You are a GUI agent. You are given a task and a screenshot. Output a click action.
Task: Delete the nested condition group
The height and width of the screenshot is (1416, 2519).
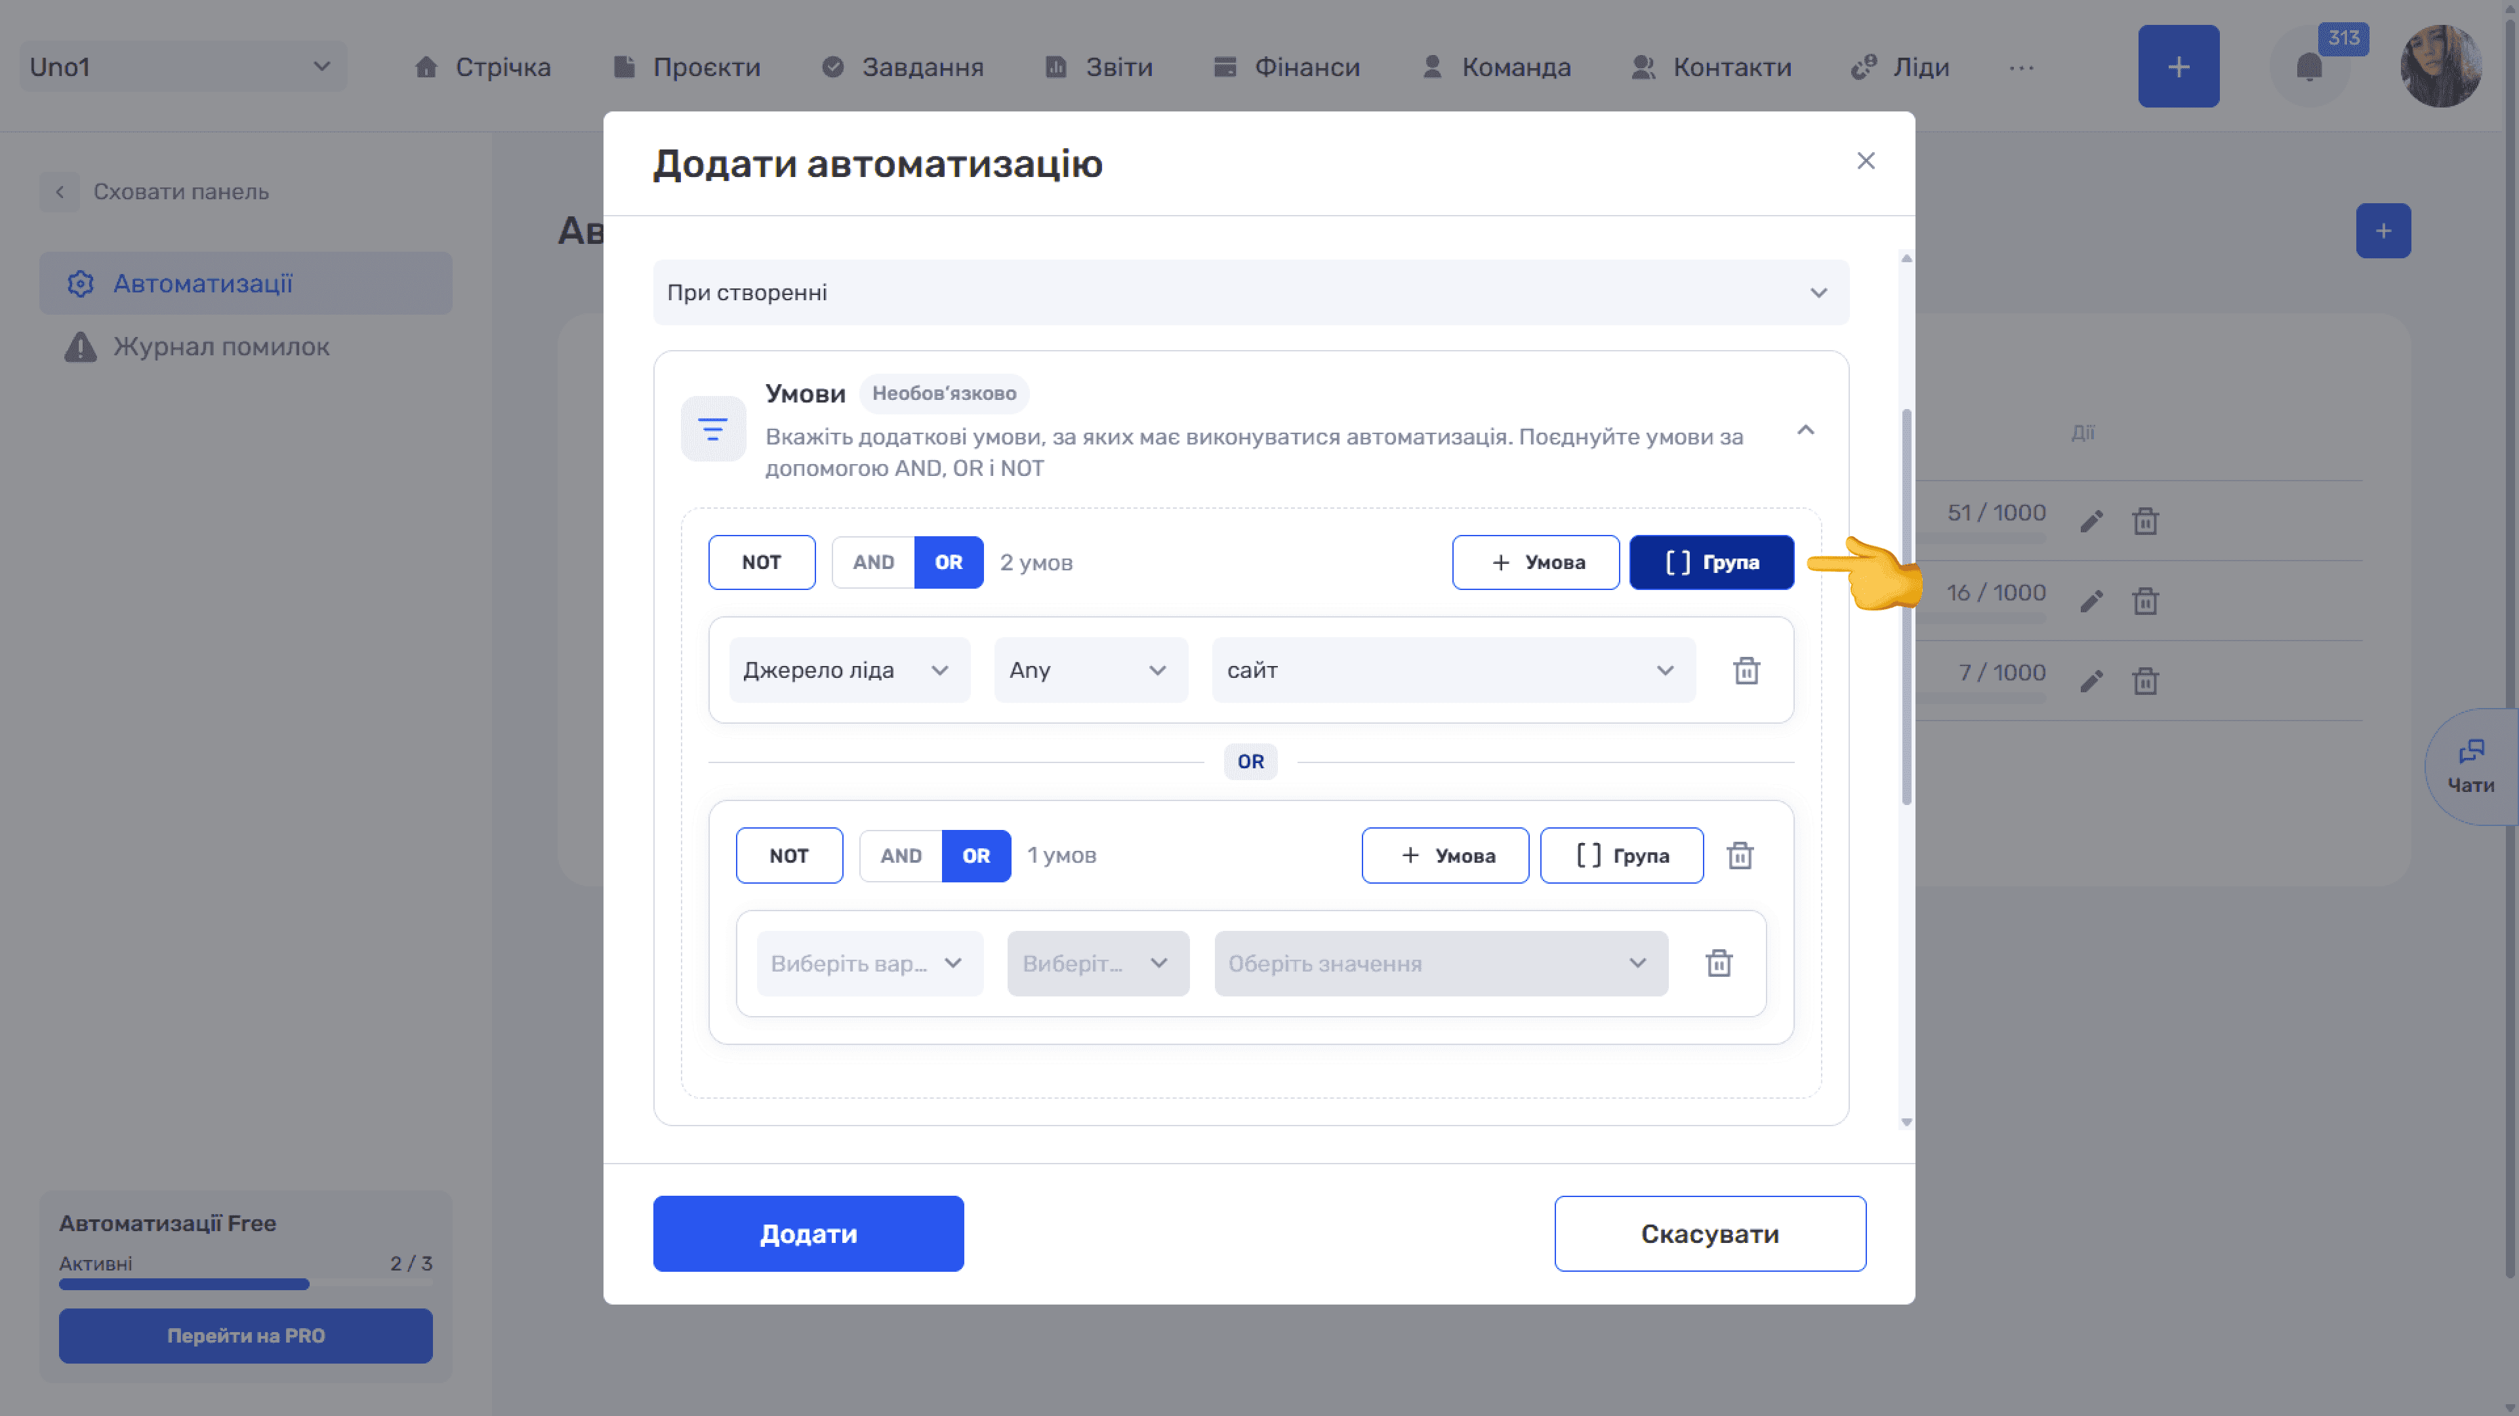tap(1740, 855)
